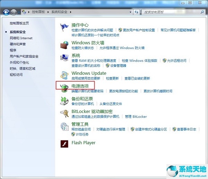The width and height of the screenshot is (208, 179).
Task: Click 检查计算机的状态并解决问题
Action: pyautogui.click(x=92, y=30)
